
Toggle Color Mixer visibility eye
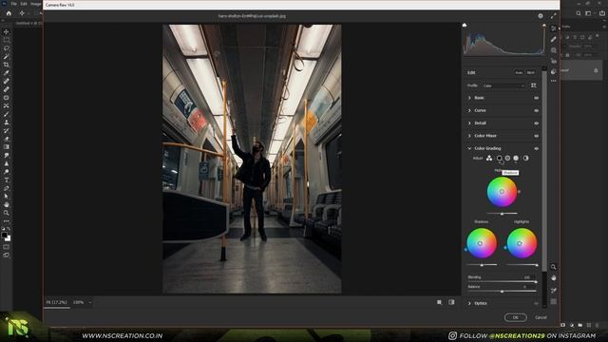click(536, 136)
